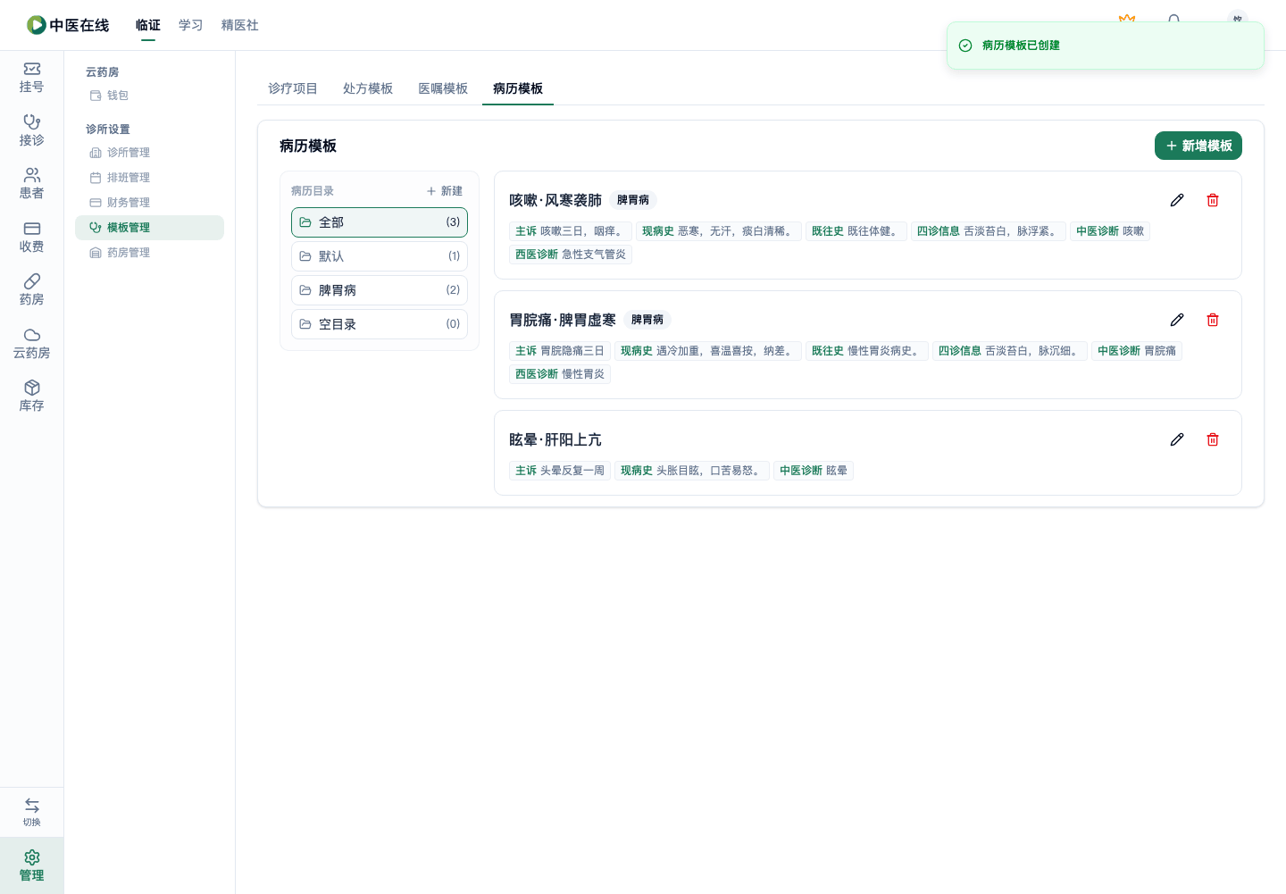Image resolution: width=1286 pixels, height=894 pixels.
Task: Select 模板管理 in the settings menu
Action: point(149,228)
